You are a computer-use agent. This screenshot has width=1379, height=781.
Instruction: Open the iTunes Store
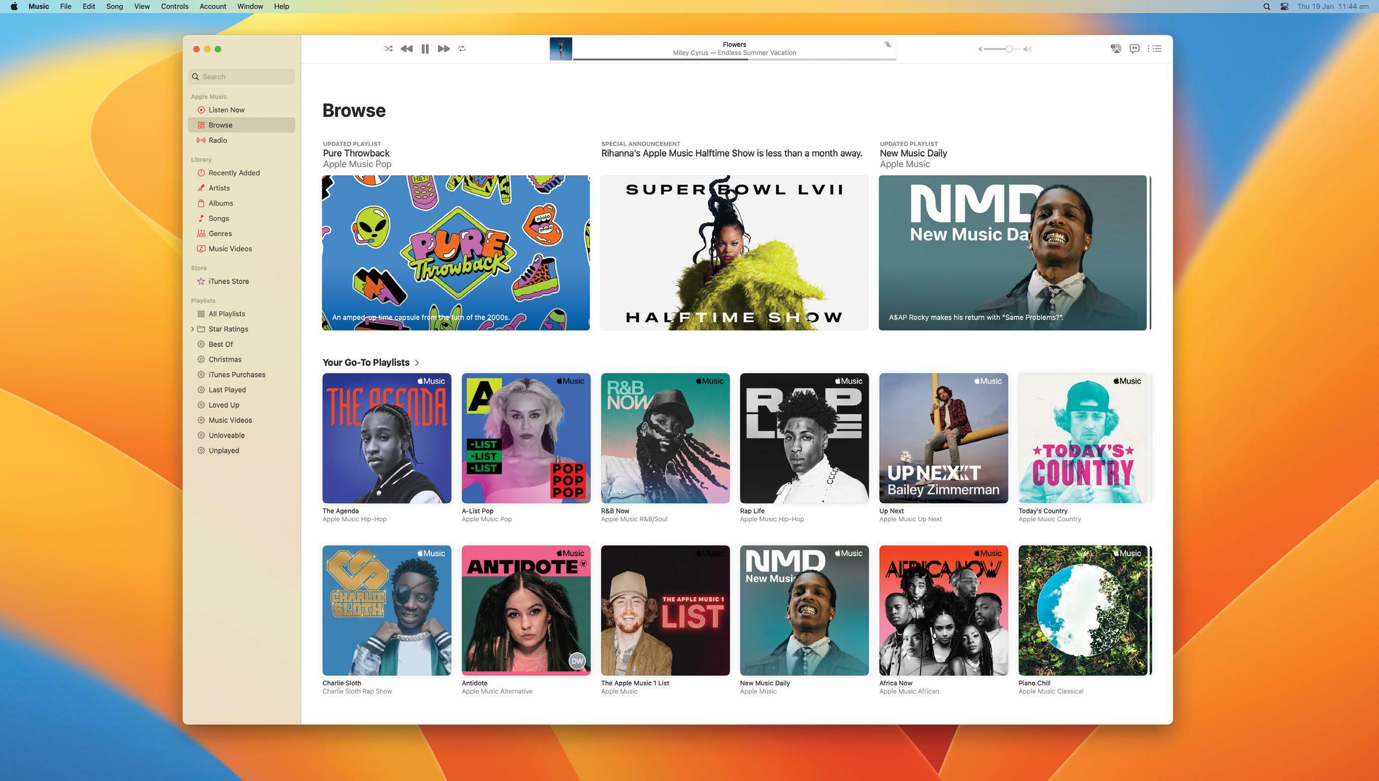pos(241,281)
